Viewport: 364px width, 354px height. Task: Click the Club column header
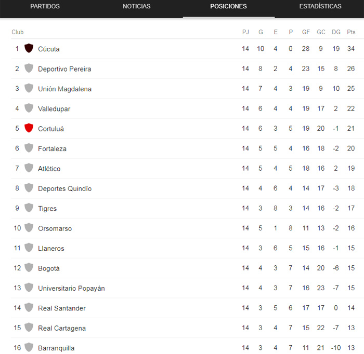tap(18, 32)
